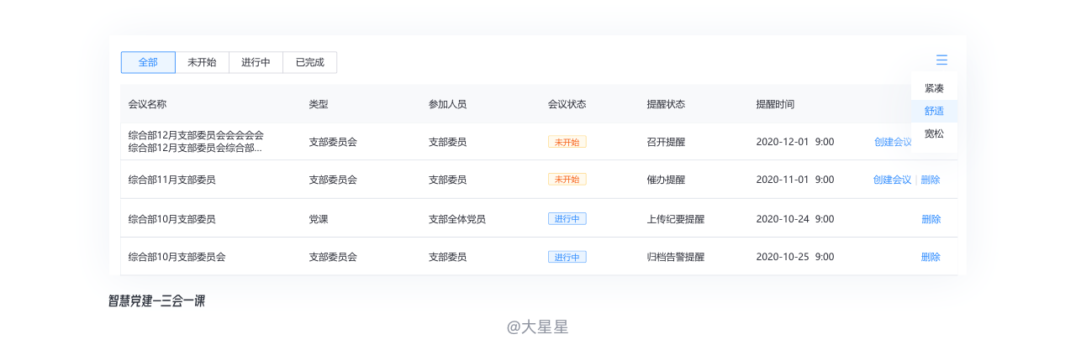
Task: Pick 宽松 density option
Action: pos(934,133)
